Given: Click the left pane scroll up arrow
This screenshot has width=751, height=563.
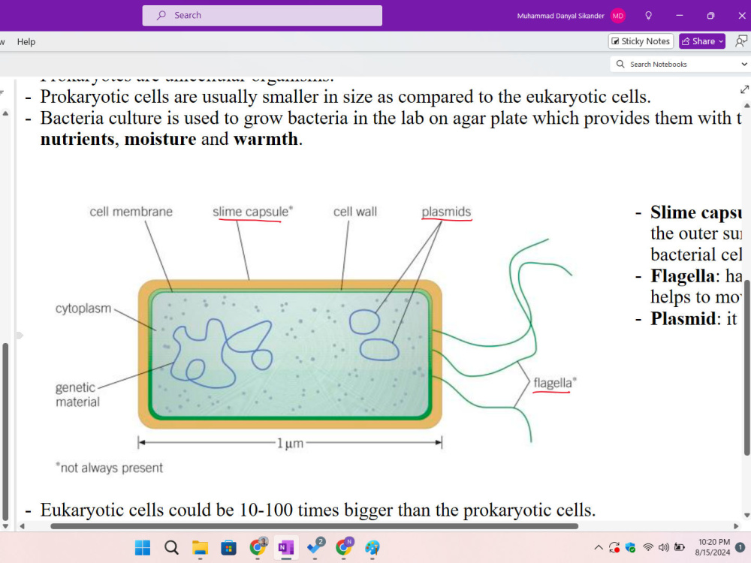Looking at the screenshot, I should tap(5, 113).
